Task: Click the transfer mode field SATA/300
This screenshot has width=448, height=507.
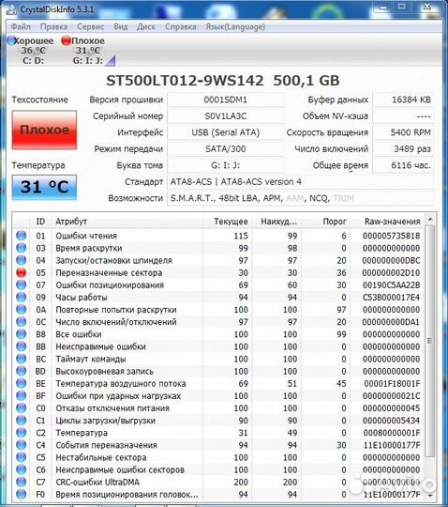Action: [226, 148]
